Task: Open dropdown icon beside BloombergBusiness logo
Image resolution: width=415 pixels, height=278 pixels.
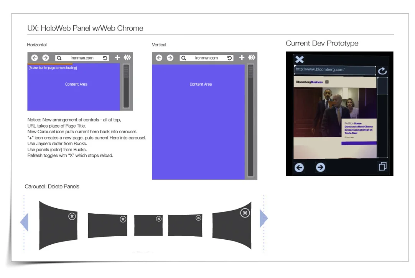Action: point(327,82)
